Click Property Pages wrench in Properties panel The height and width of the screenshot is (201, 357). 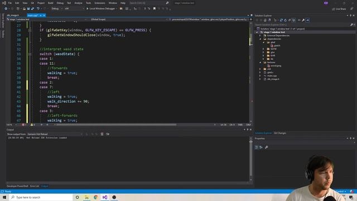tap(267, 147)
